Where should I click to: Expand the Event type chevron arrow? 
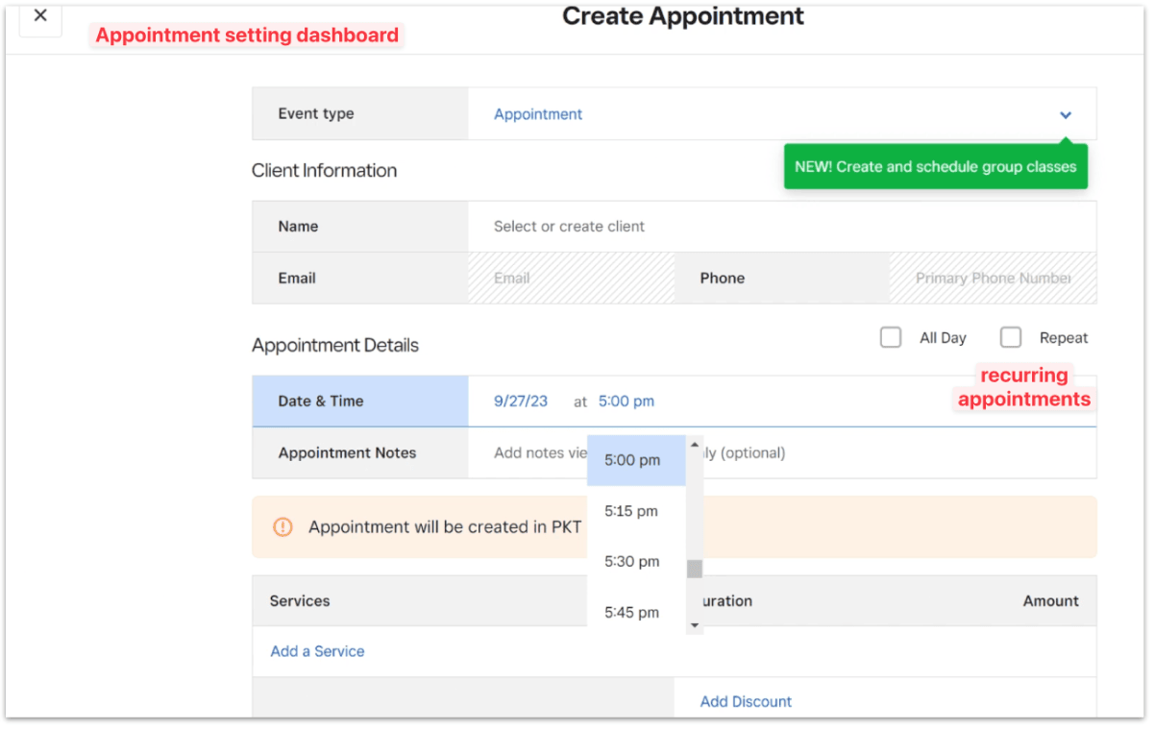coord(1065,113)
